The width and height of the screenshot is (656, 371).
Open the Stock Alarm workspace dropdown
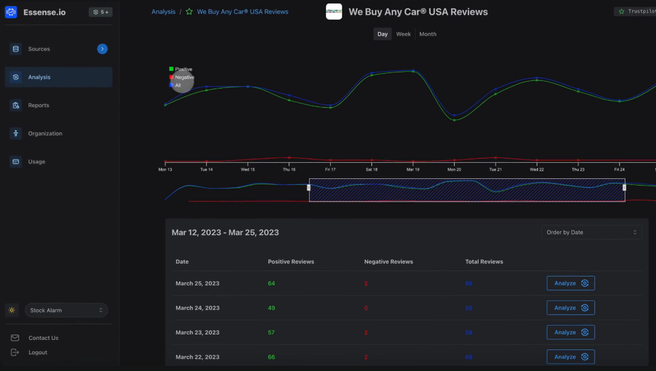pyautogui.click(x=66, y=310)
